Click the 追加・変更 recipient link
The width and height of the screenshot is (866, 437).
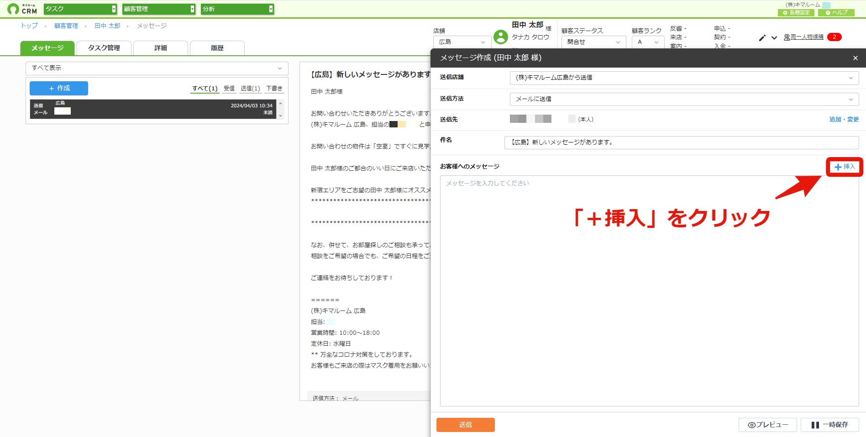844,120
